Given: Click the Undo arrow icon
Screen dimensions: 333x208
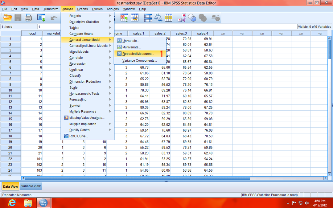Looking at the screenshot, I should 54,18.
